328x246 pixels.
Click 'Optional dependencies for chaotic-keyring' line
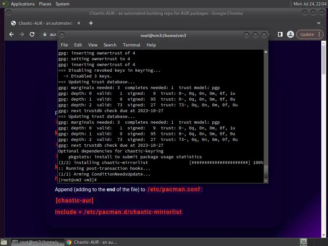coord(111,151)
